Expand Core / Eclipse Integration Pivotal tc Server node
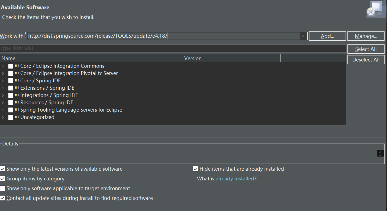The width and height of the screenshot is (387, 211). click(3, 73)
